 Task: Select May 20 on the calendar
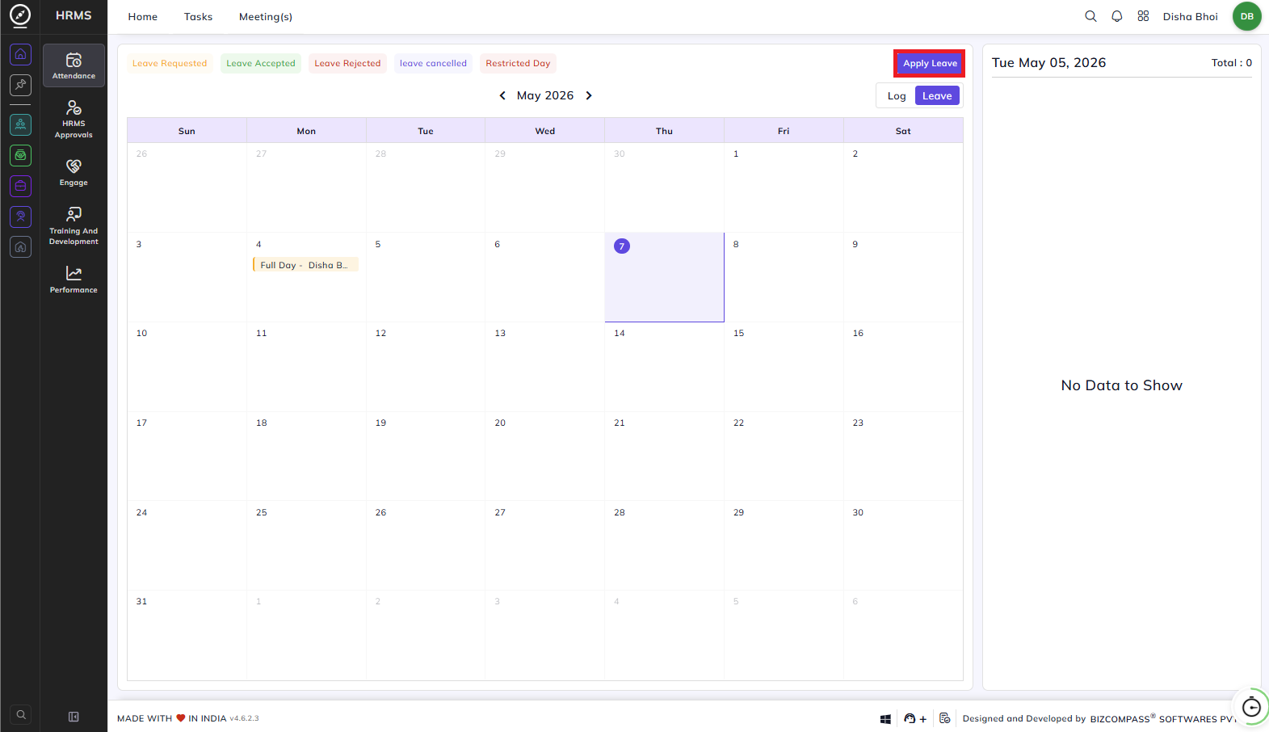coord(545,456)
